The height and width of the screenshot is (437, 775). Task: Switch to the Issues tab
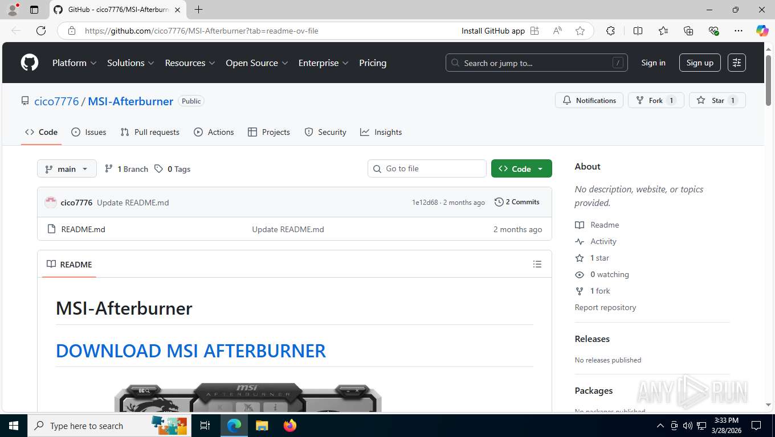click(x=88, y=132)
